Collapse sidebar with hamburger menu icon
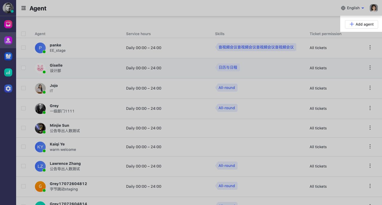This screenshot has height=205, width=382. click(23, 8)
